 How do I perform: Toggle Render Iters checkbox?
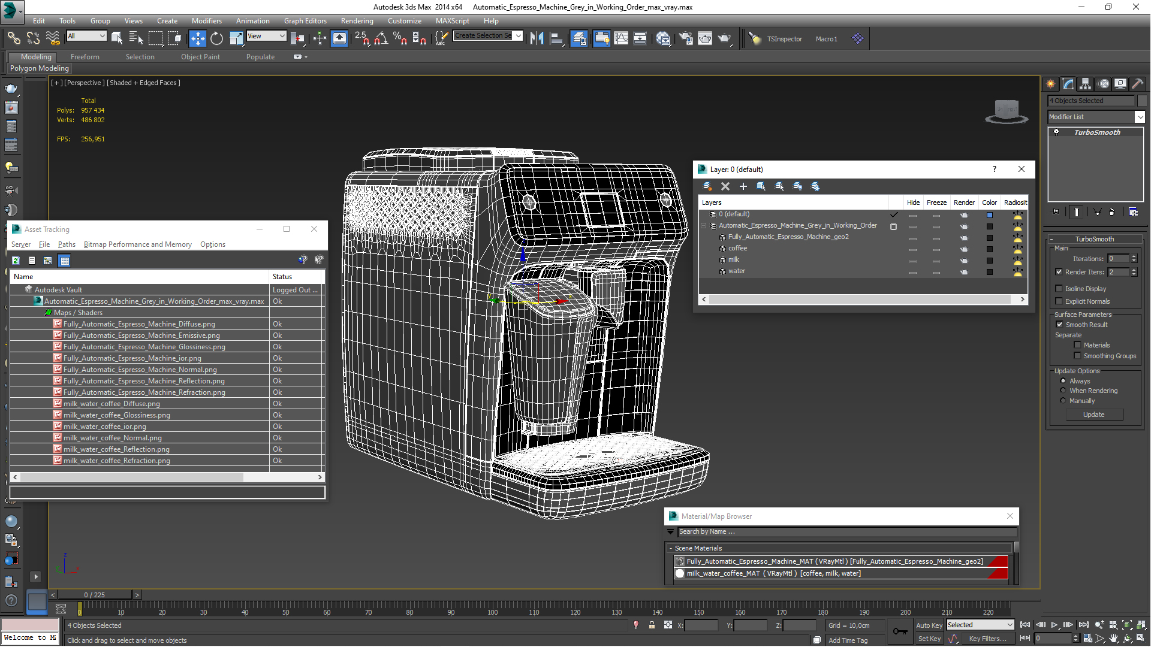pyautogui.click(x=1059, y=272)
